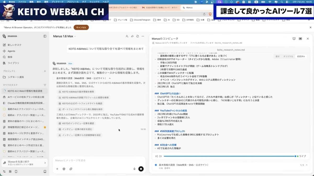Collapse the sidebar using the panel icon beside manus
314x176 pixels.
pyautogui.click(x=45, y=36)
